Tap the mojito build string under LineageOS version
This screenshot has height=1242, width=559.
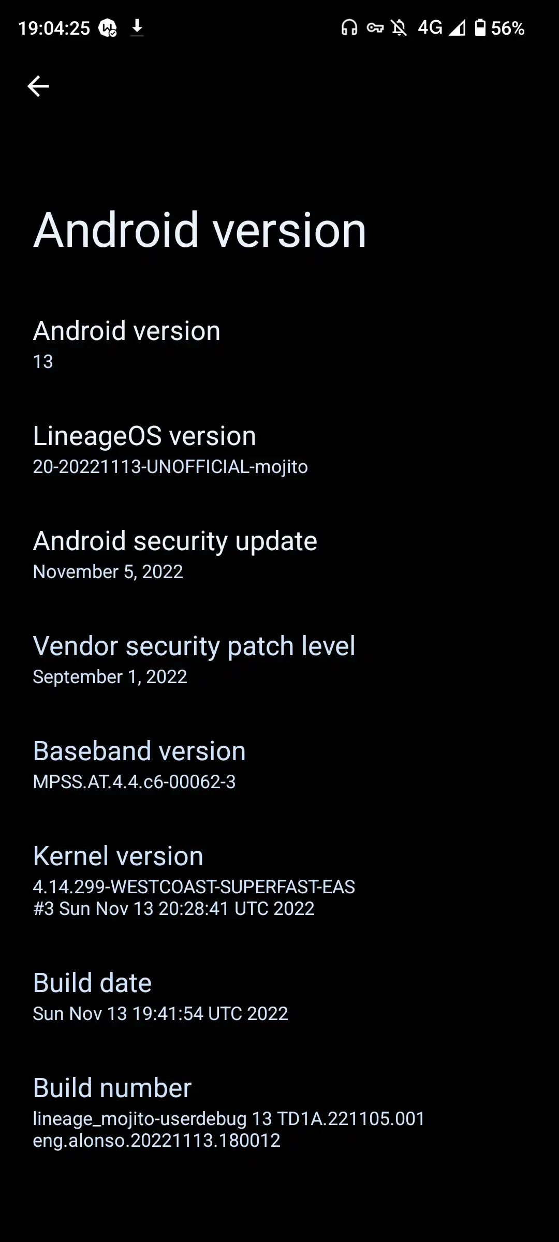tap(170, 466)
